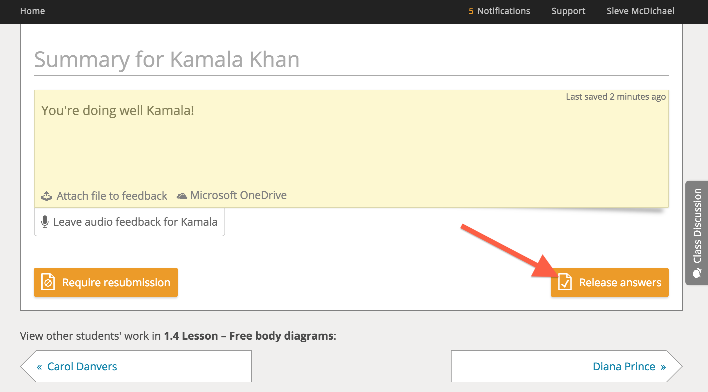Release answers to Kamala Khan
Screen dimensions: 708x392
pos(609,282)
